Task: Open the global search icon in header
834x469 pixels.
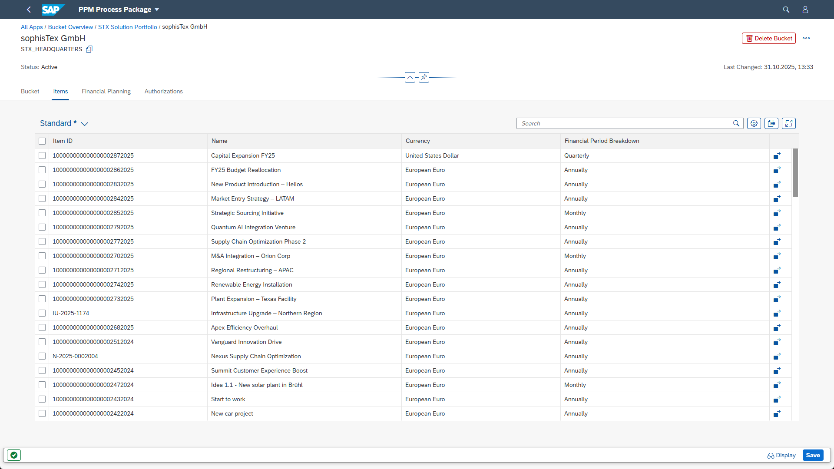Action: 786,10
